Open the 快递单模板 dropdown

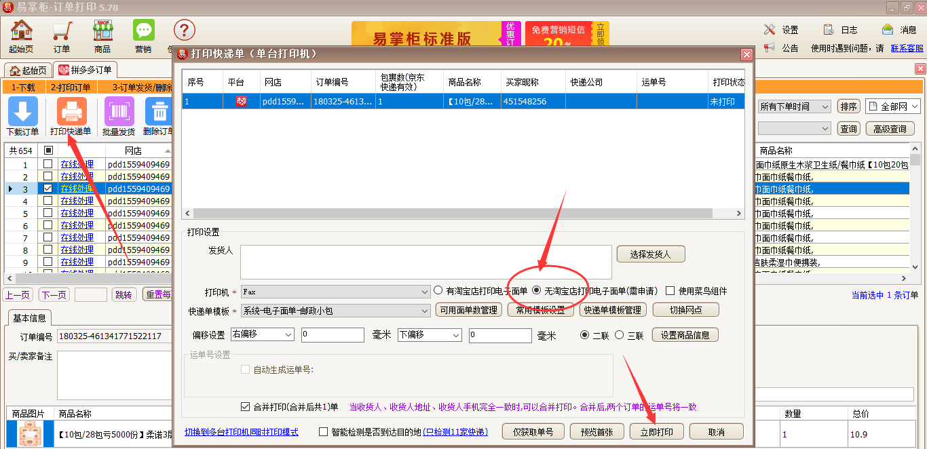pyautogui.click(x=335, y=311)
